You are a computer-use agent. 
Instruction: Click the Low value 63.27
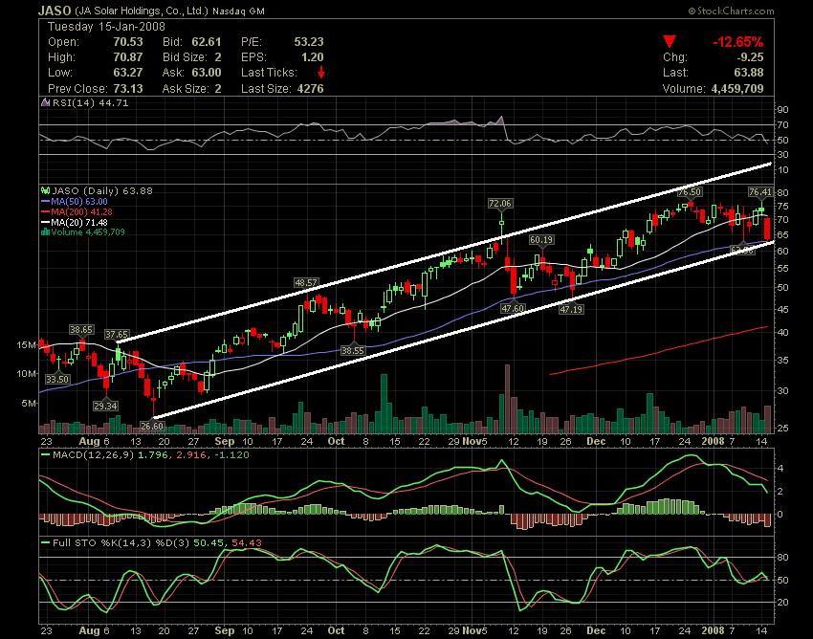[127, 72]
